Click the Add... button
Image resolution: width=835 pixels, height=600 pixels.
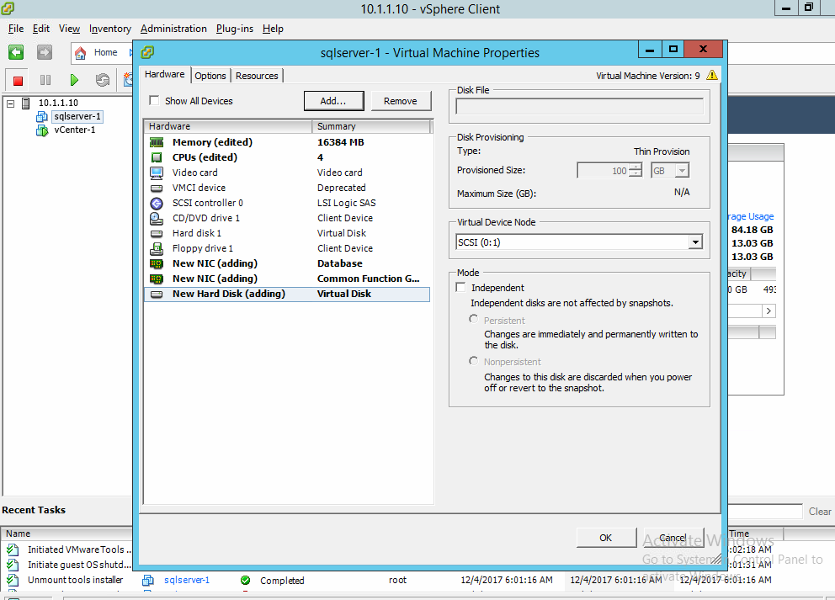pyautogui.click(x=333, y=101)
